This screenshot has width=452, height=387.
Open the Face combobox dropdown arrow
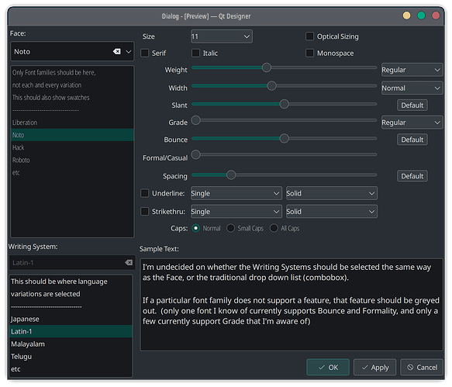[x=129, y=52]
